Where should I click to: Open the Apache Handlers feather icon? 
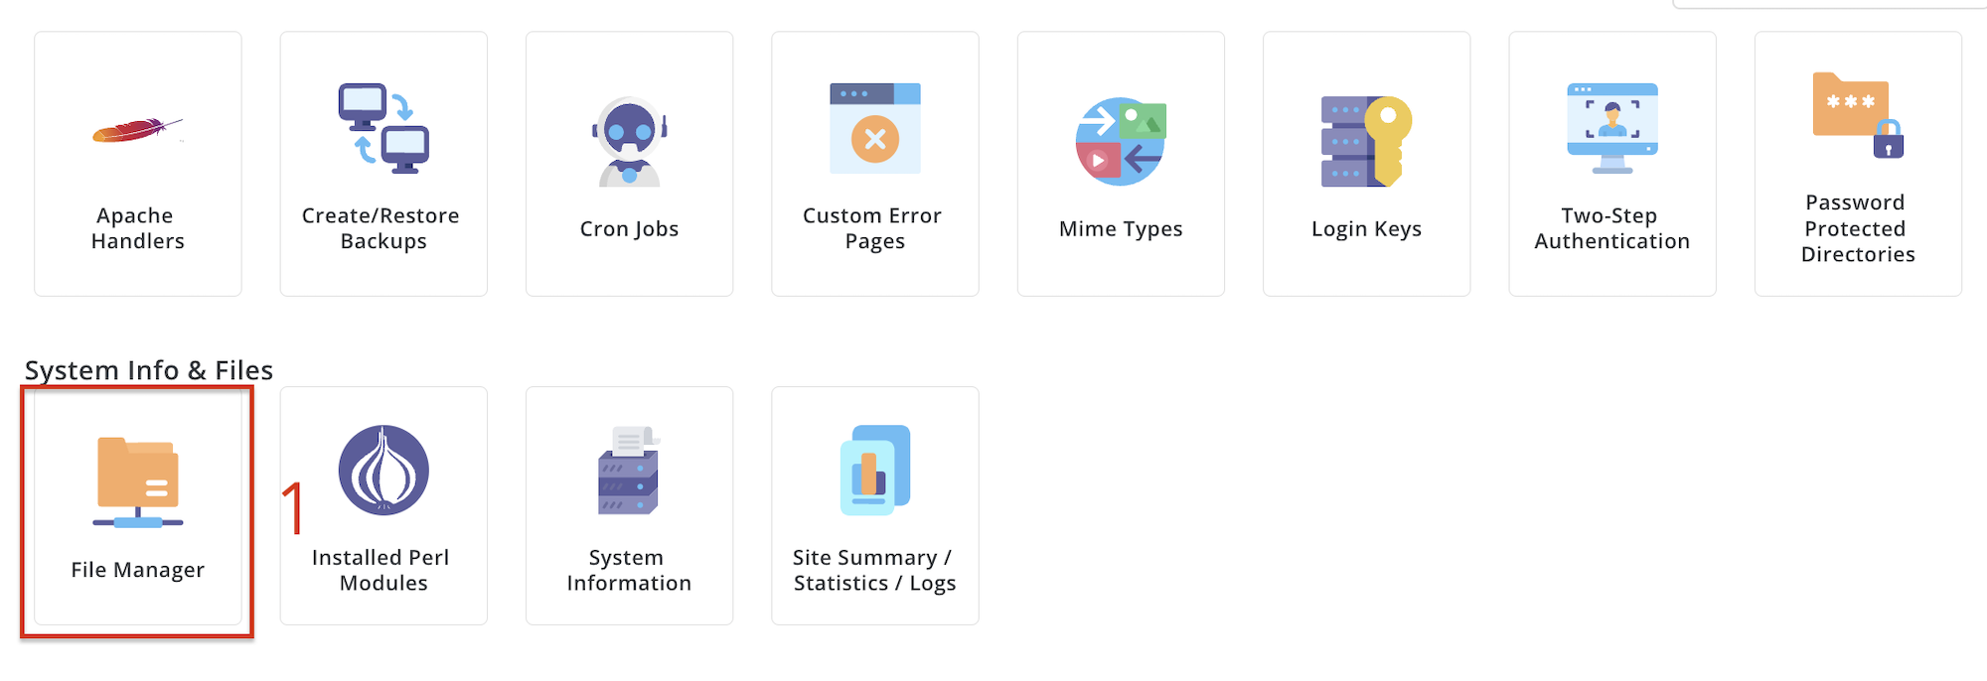coord(137,130)
